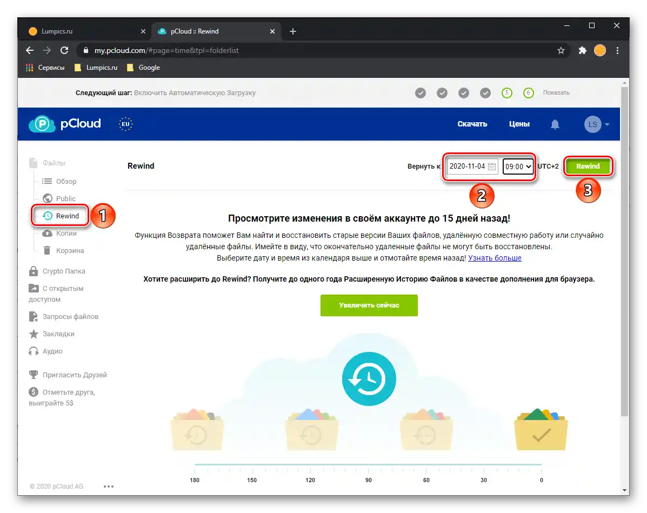Open the Chrome profile avatar
This screenshot has width=647, height=513.
tap(599, 50)
